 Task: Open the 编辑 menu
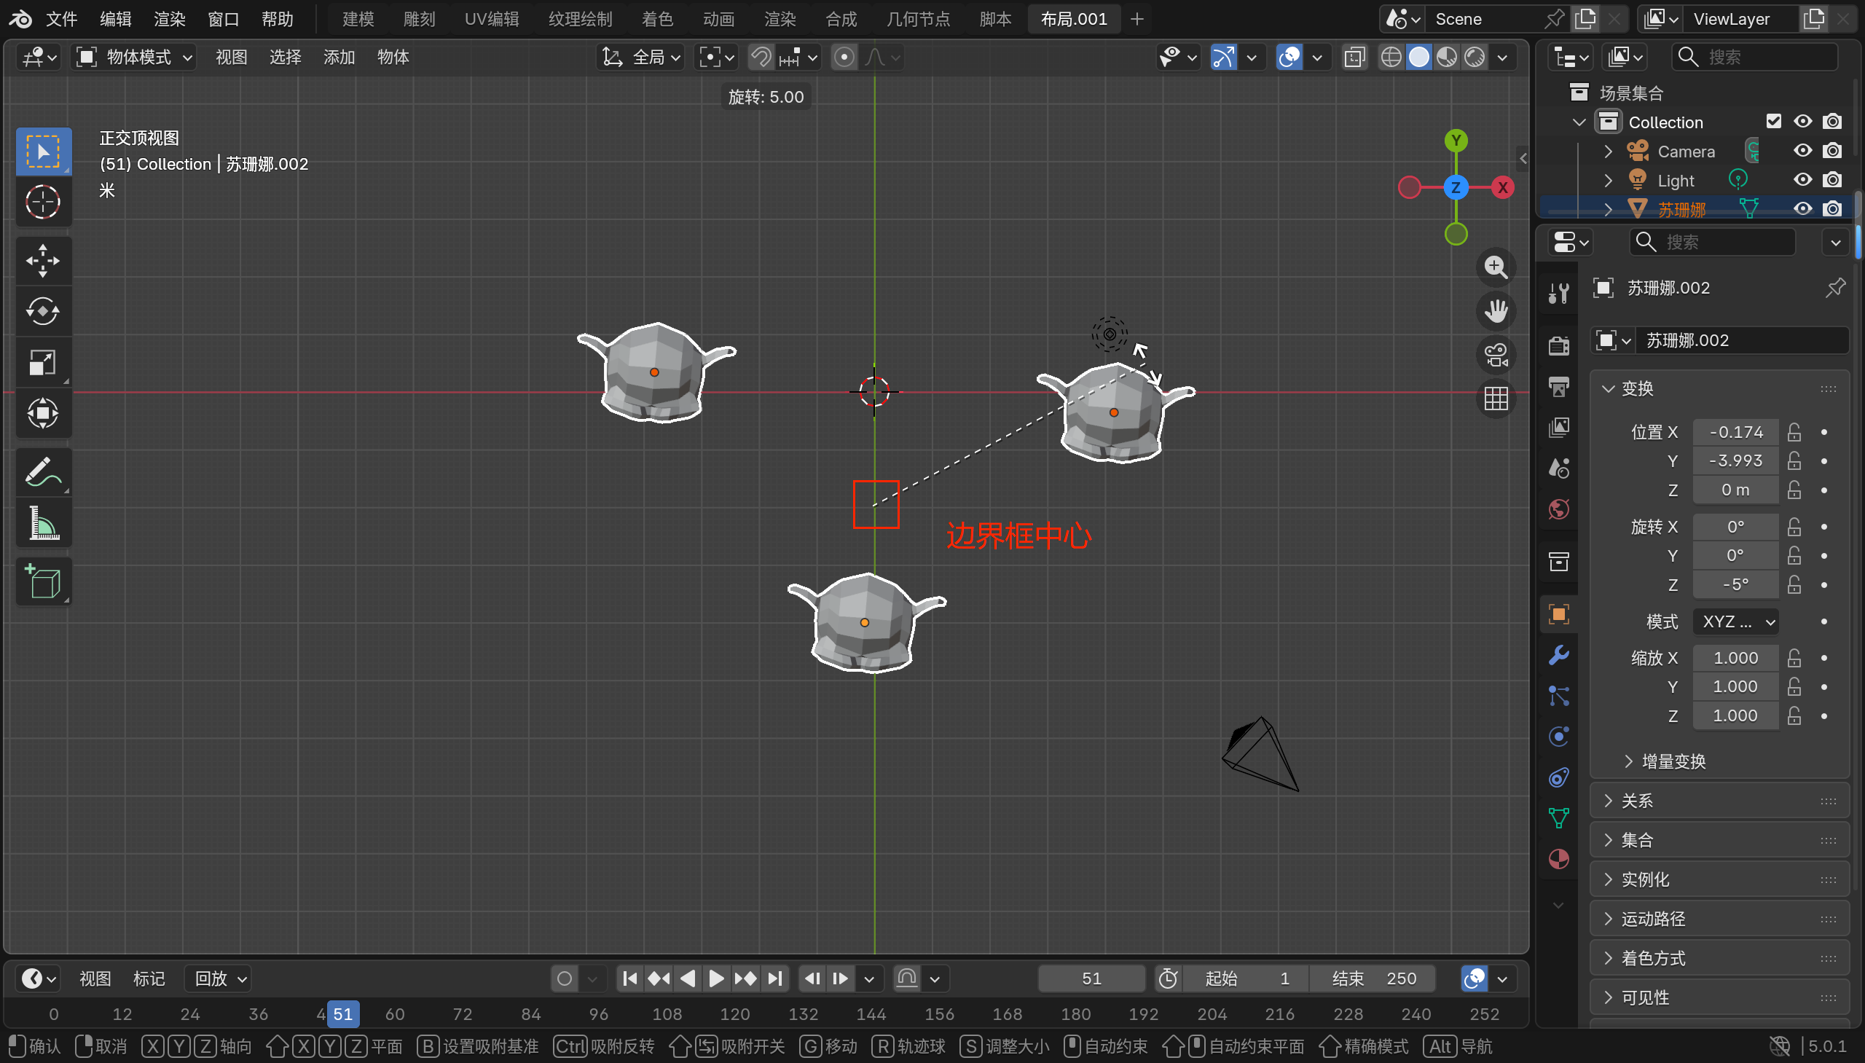coord(115,19)
